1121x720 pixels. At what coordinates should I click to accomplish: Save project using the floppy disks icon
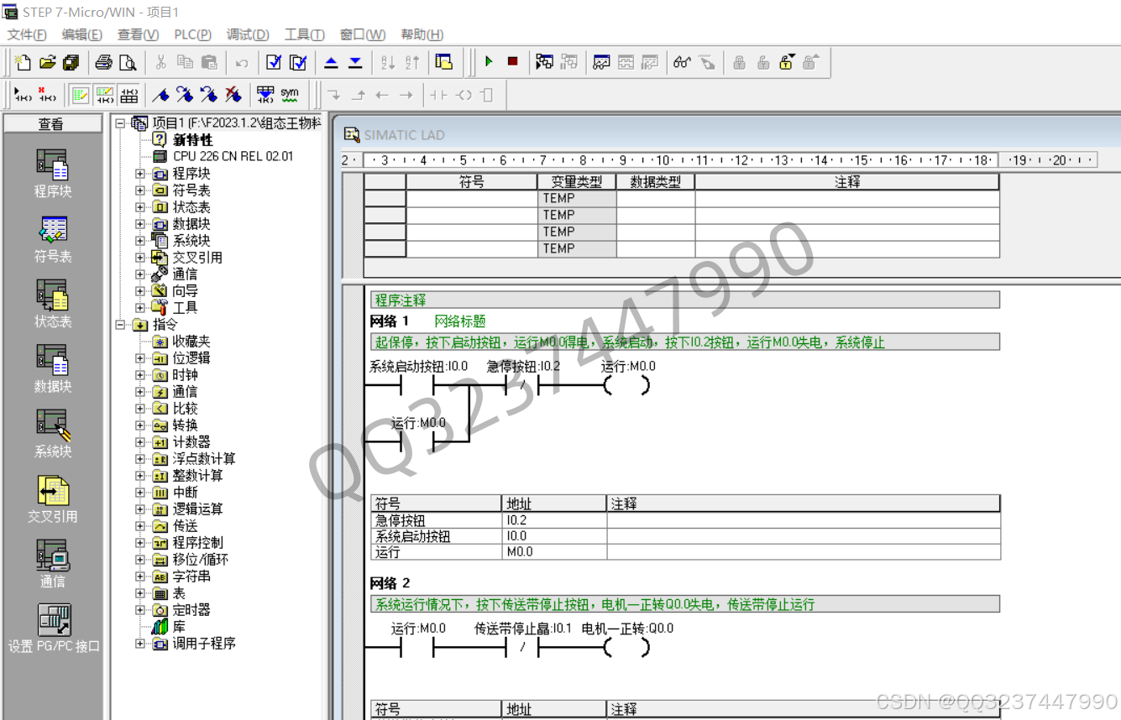tap(71, 62)
